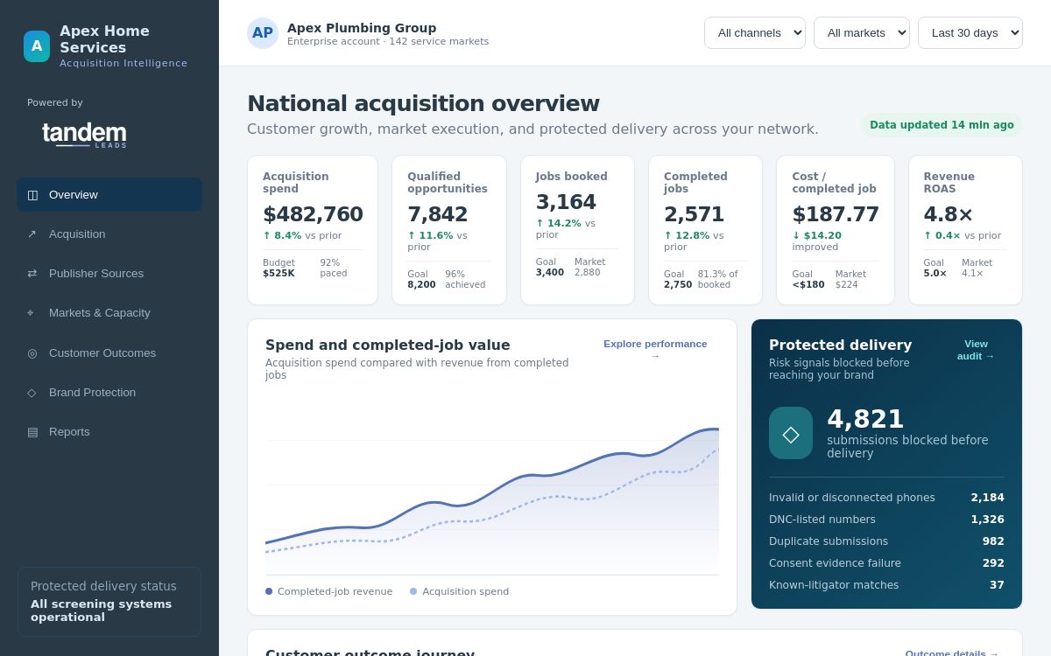Click the AP account avatar
Image resolution: width=1051 pixels, height=656 pixels.
[263, 33]
